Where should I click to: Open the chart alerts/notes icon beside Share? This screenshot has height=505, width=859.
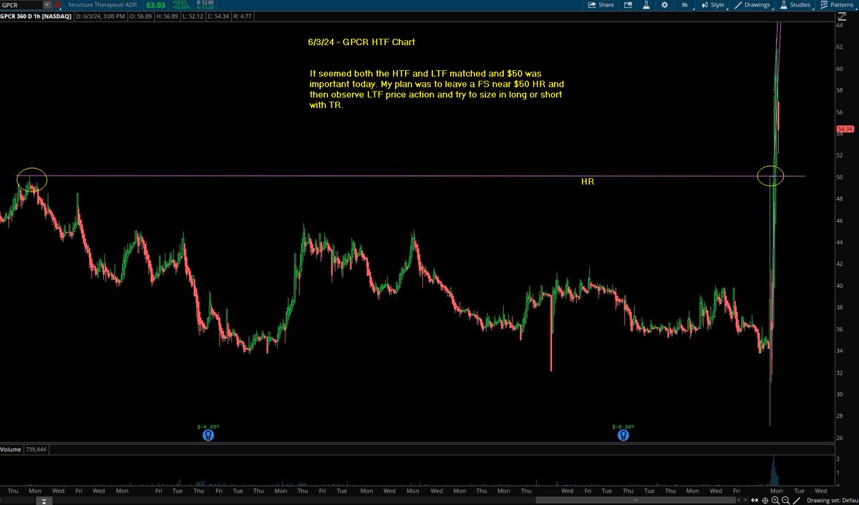[628, 5]
